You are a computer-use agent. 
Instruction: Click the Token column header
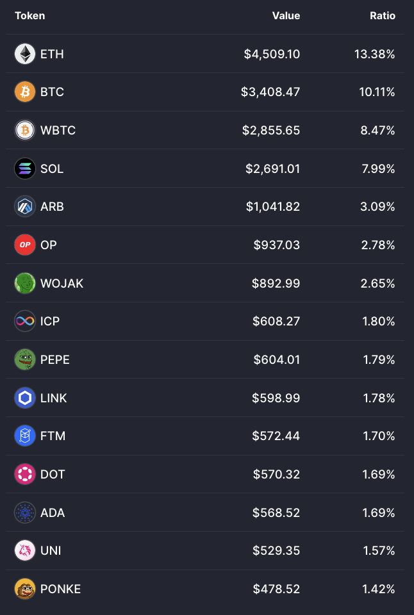tap(30, 15)
